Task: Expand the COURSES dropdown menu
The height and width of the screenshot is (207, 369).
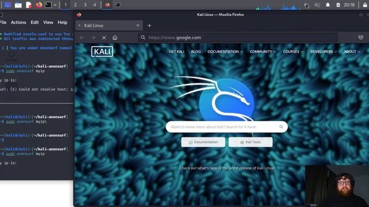Action: click(x=293, y=52)
